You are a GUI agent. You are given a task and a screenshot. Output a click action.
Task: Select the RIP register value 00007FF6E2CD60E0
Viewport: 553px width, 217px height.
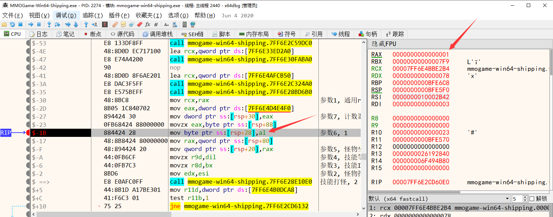click(421, 182)
